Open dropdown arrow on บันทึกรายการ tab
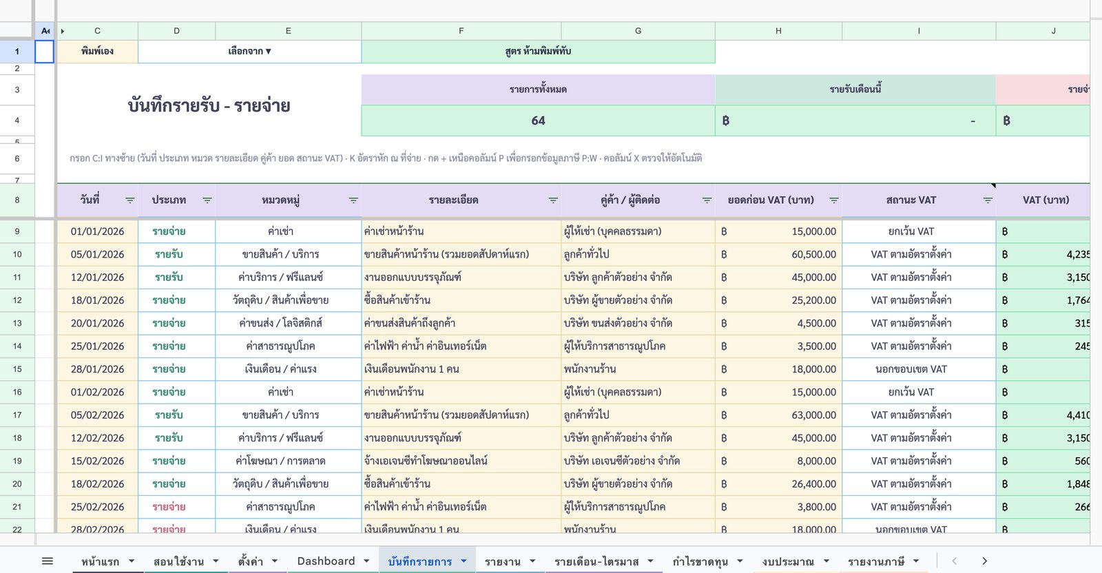1102x573 pixels. (x=464, y=561)
